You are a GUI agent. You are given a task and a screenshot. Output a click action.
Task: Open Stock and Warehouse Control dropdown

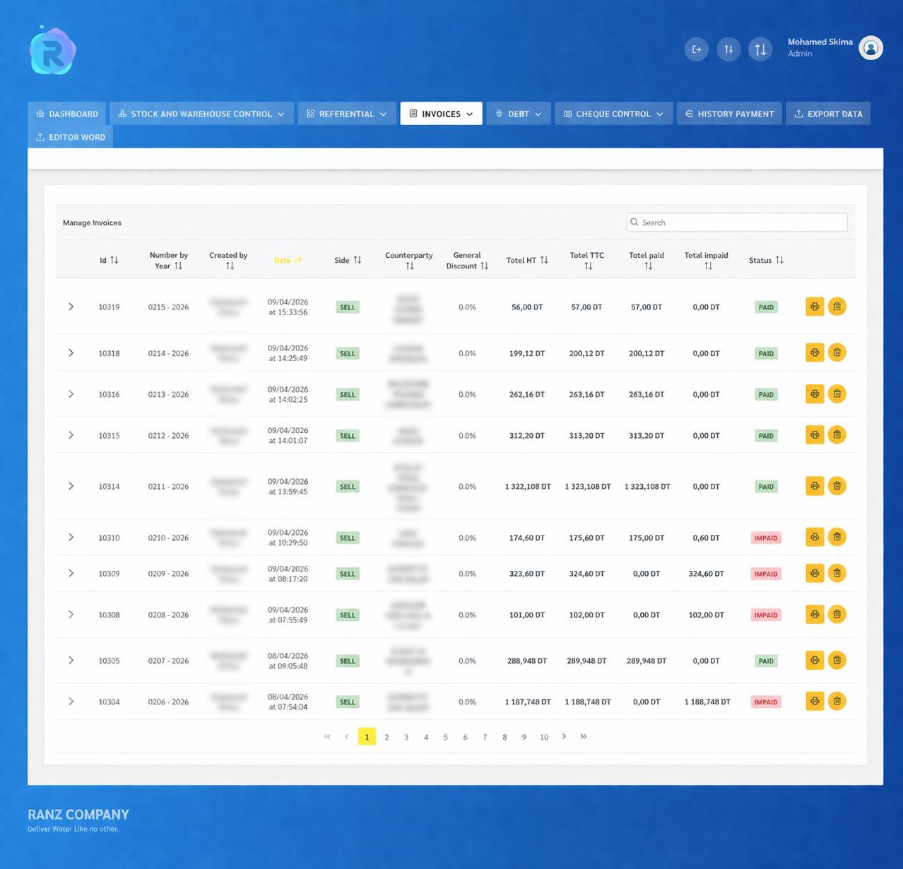pyautogui.click(x=201, y=114)
